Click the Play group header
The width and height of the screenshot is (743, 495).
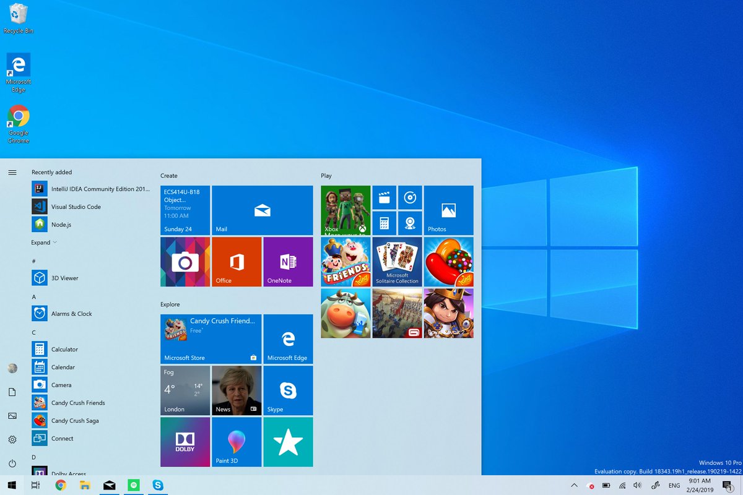326,176
